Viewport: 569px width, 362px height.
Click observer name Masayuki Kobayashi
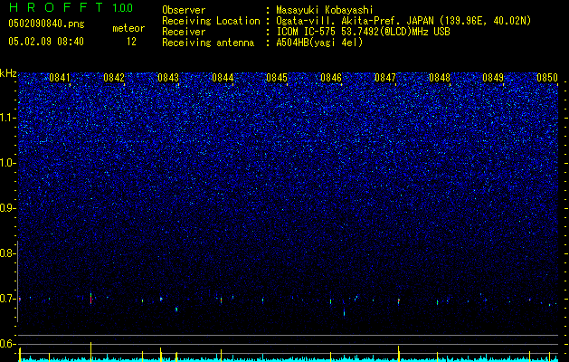(x=325, y=10)
